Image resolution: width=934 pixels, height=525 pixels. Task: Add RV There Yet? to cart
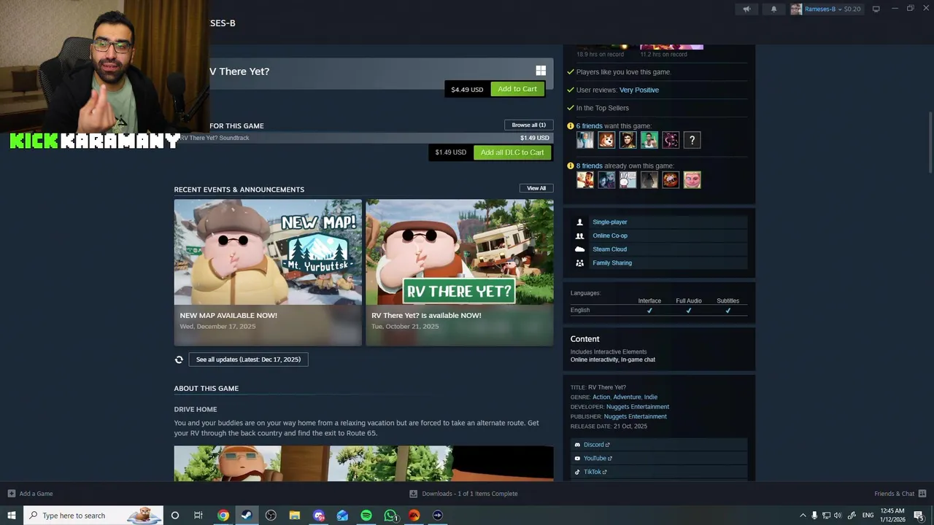[517, 89]
